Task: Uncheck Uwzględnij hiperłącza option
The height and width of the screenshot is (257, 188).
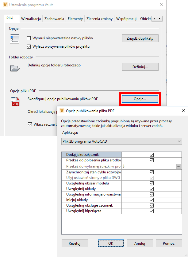Action: pyautogui.click(x=152, y=211)
